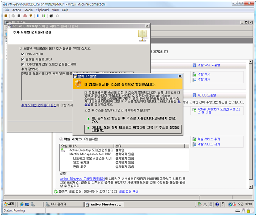This screenshot has height=216, width=257.
Task: Toggle the DNS 서버(D) checkbox
Action: (x=22, y=54)
